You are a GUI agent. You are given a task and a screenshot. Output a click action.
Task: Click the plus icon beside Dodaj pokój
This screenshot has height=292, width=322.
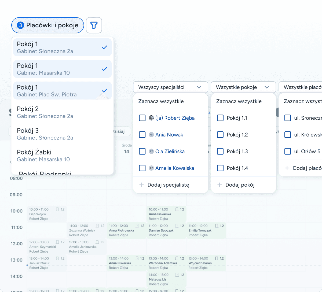coord(219,185)
